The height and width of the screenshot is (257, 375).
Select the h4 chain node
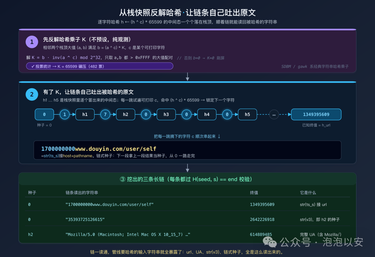(x=207, y=114)
